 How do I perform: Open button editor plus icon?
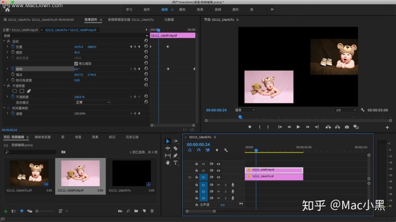coord(387,127)
